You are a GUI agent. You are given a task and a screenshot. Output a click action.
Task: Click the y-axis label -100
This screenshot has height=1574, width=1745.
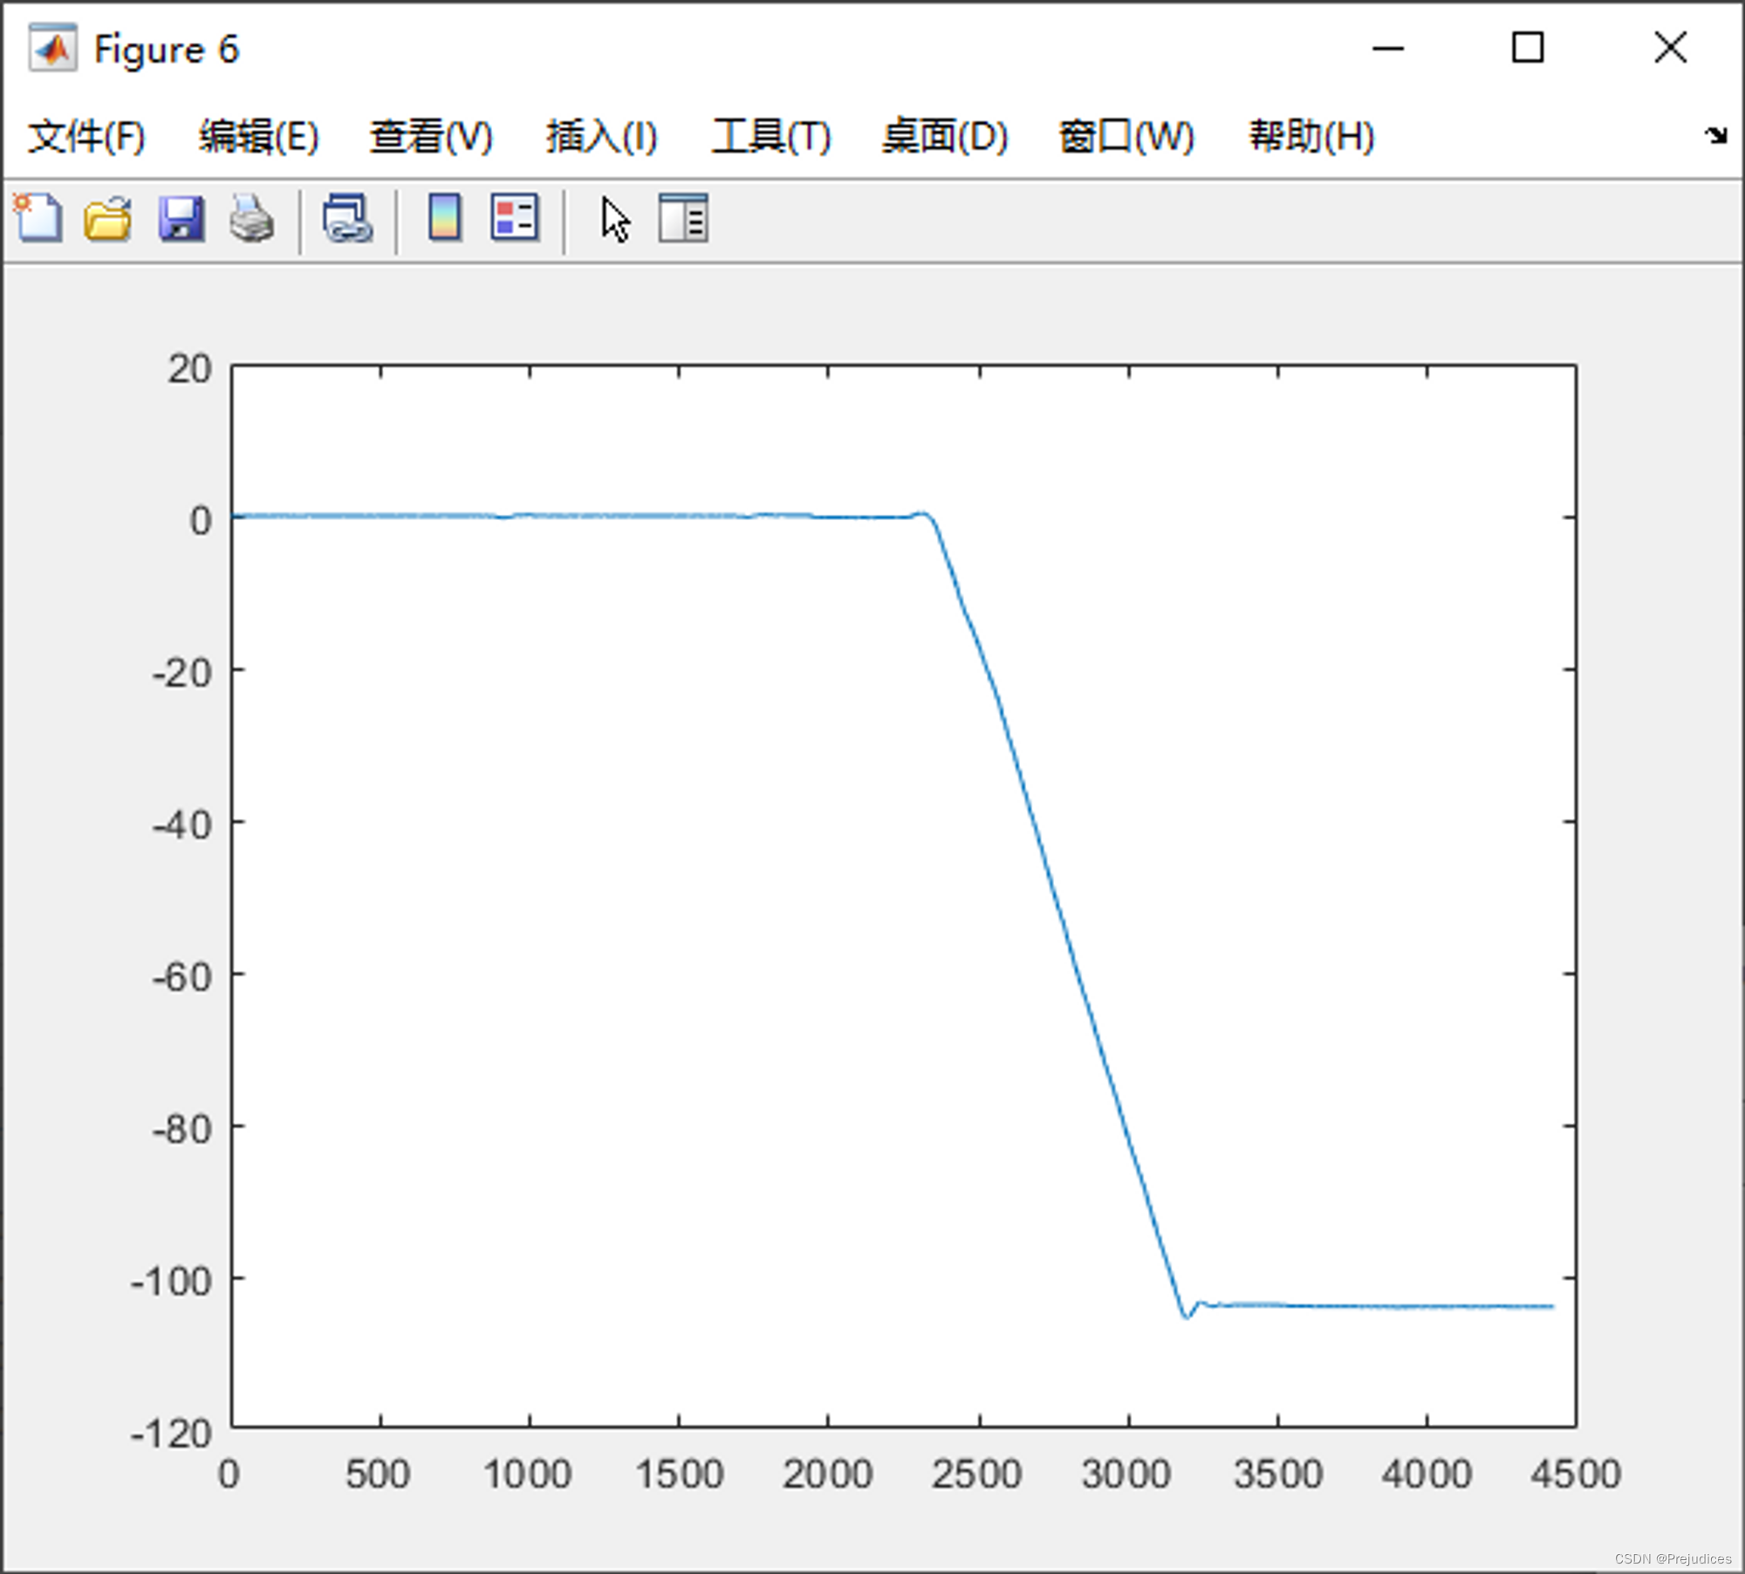pos(171,1282)
